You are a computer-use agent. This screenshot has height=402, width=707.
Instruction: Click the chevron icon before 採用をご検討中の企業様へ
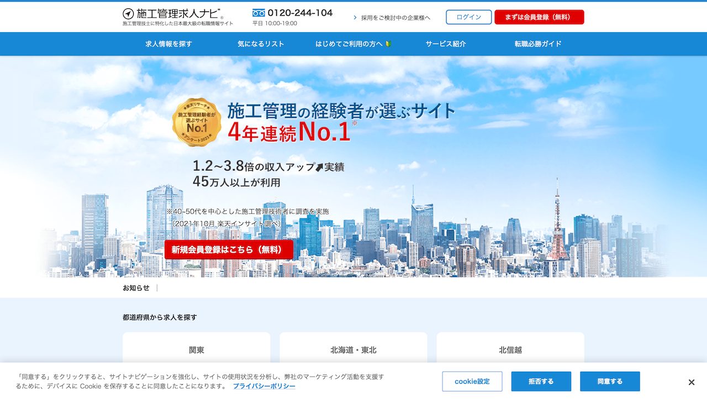355,17
